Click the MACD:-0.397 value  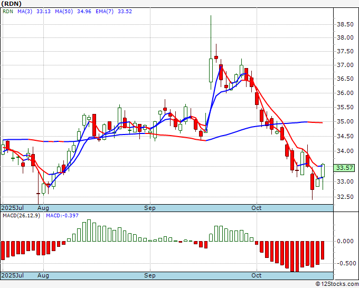pyautogui.click(x=62, y=216)
